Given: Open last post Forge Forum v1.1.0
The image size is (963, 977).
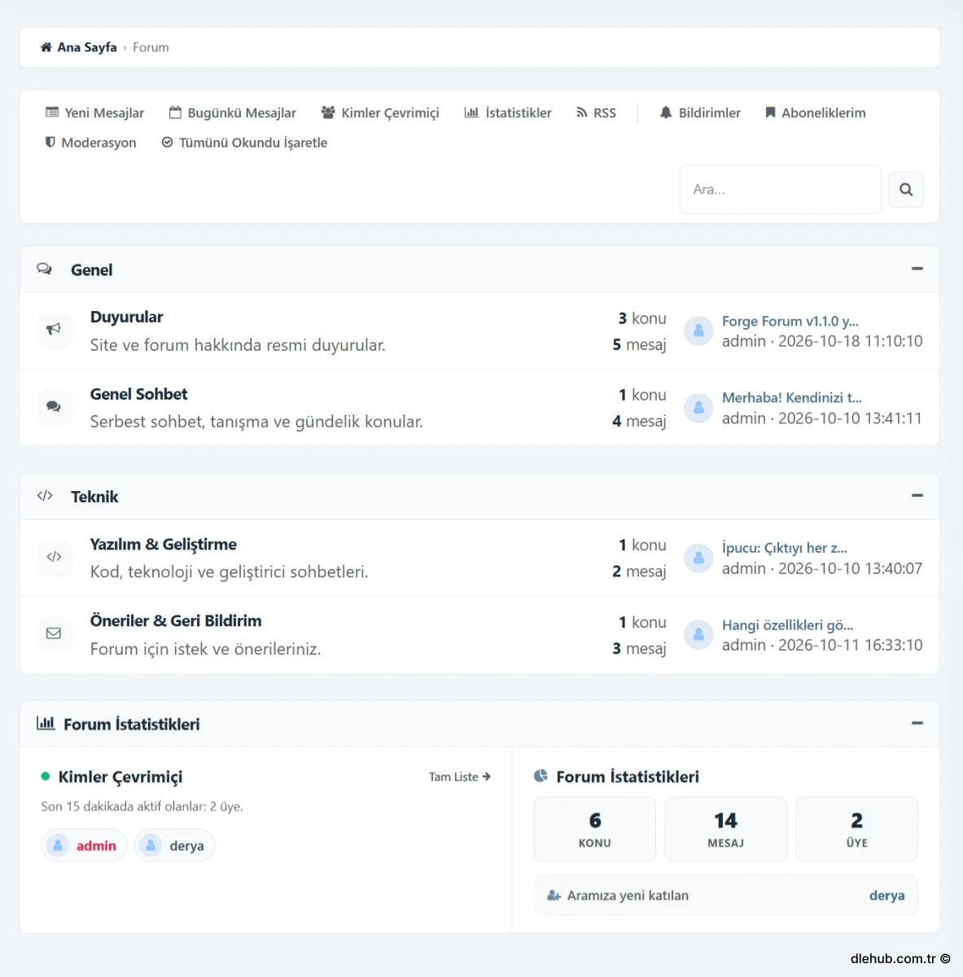Looking at the screenshot, I should 790,321.
